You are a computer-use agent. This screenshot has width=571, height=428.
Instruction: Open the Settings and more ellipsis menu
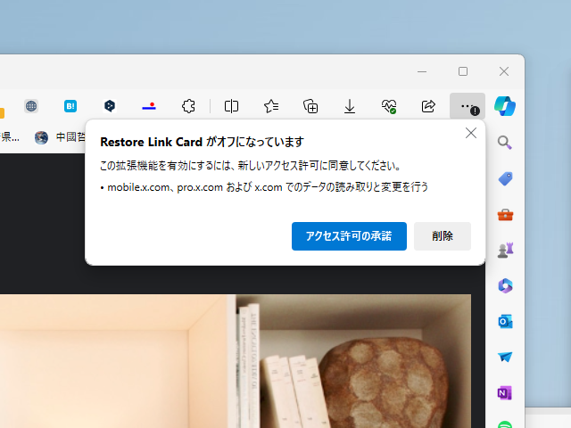click(468, 106)
